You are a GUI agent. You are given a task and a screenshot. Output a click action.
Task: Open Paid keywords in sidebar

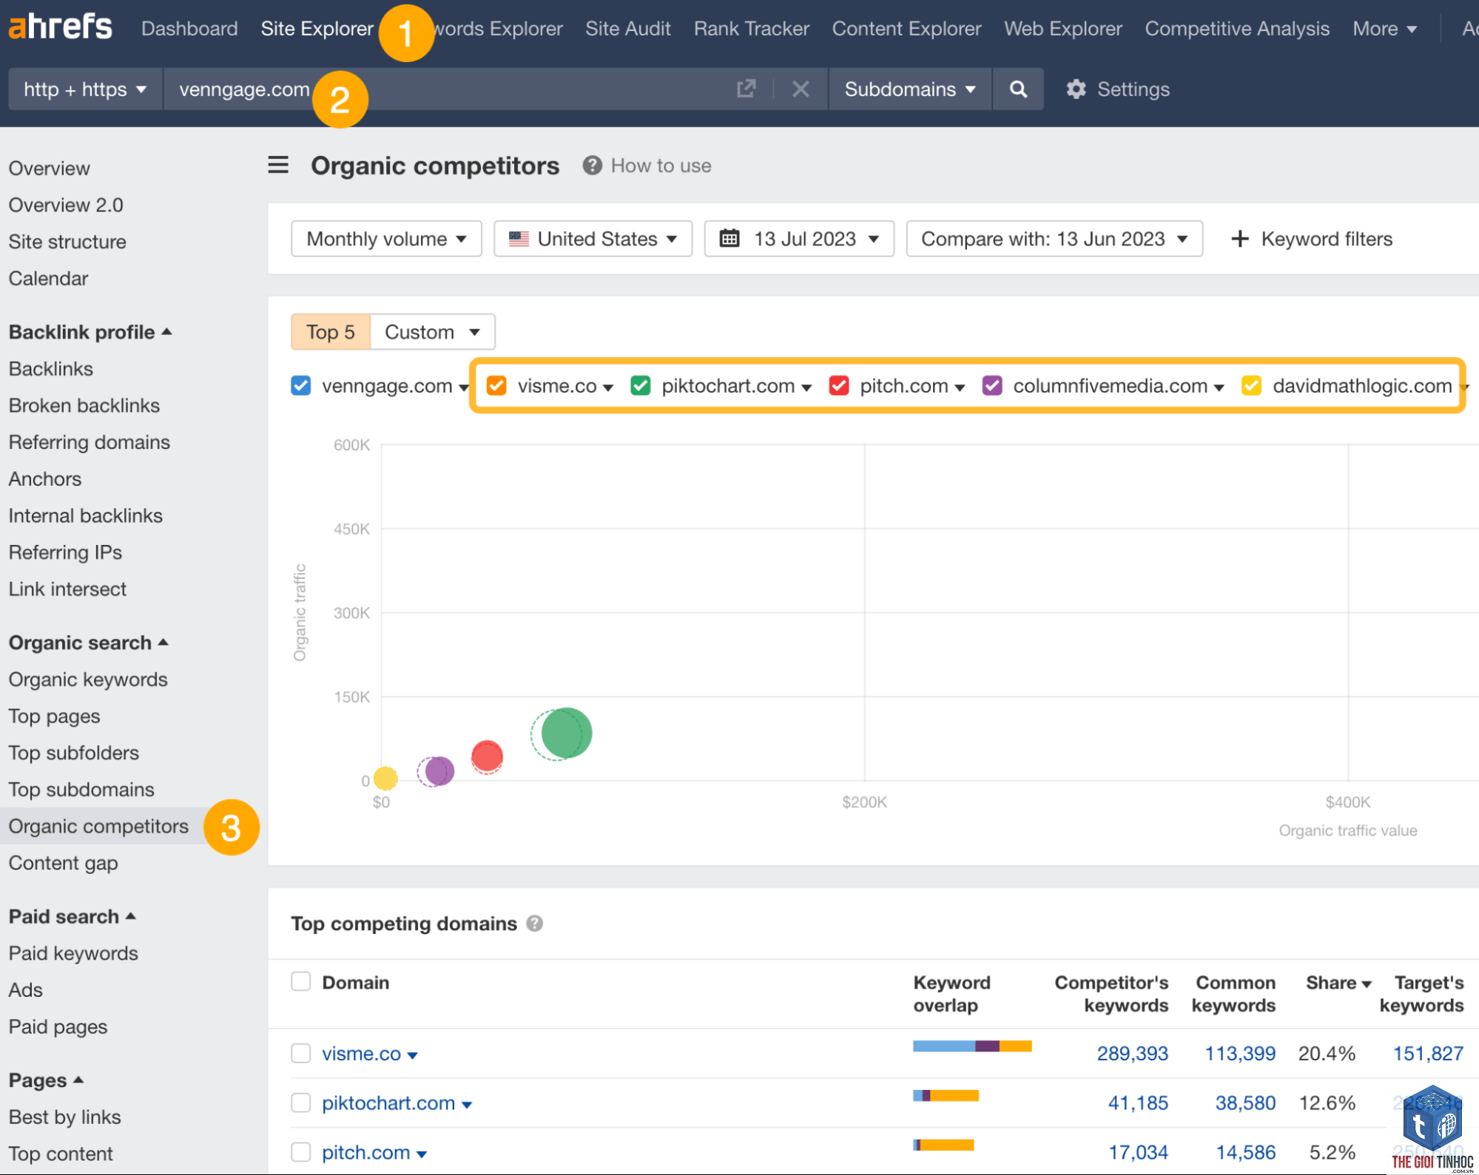(x=73, y=953)
